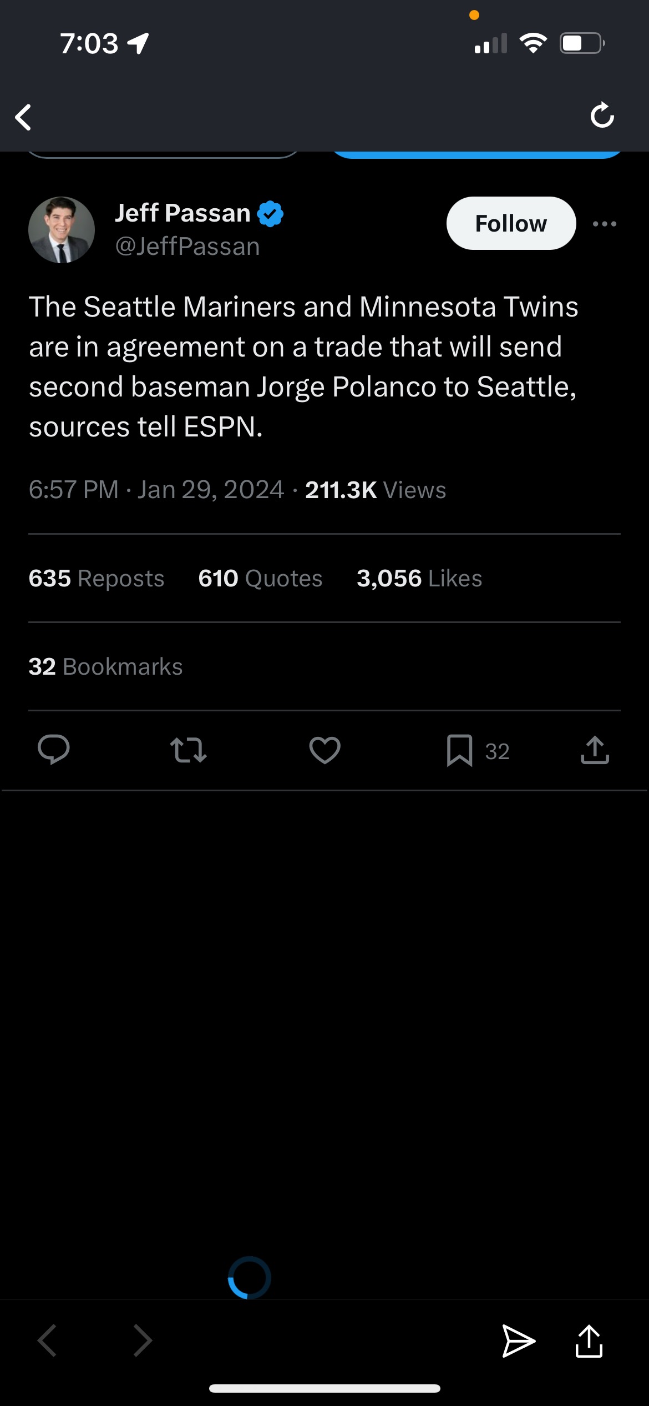Image resolution: width=649 pixels, height=1406 pixels.
Task: Tap the browser back chevron at bottom
Action: click(x=47, y=1340)
